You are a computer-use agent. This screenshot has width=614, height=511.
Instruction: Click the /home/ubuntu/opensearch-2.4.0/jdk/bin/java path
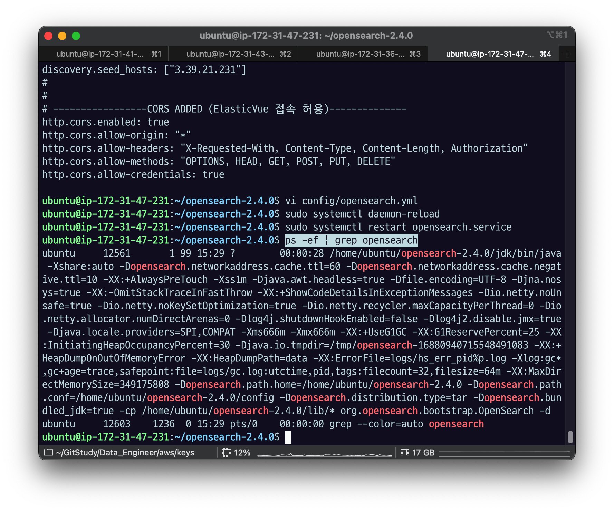click(445, 253)
